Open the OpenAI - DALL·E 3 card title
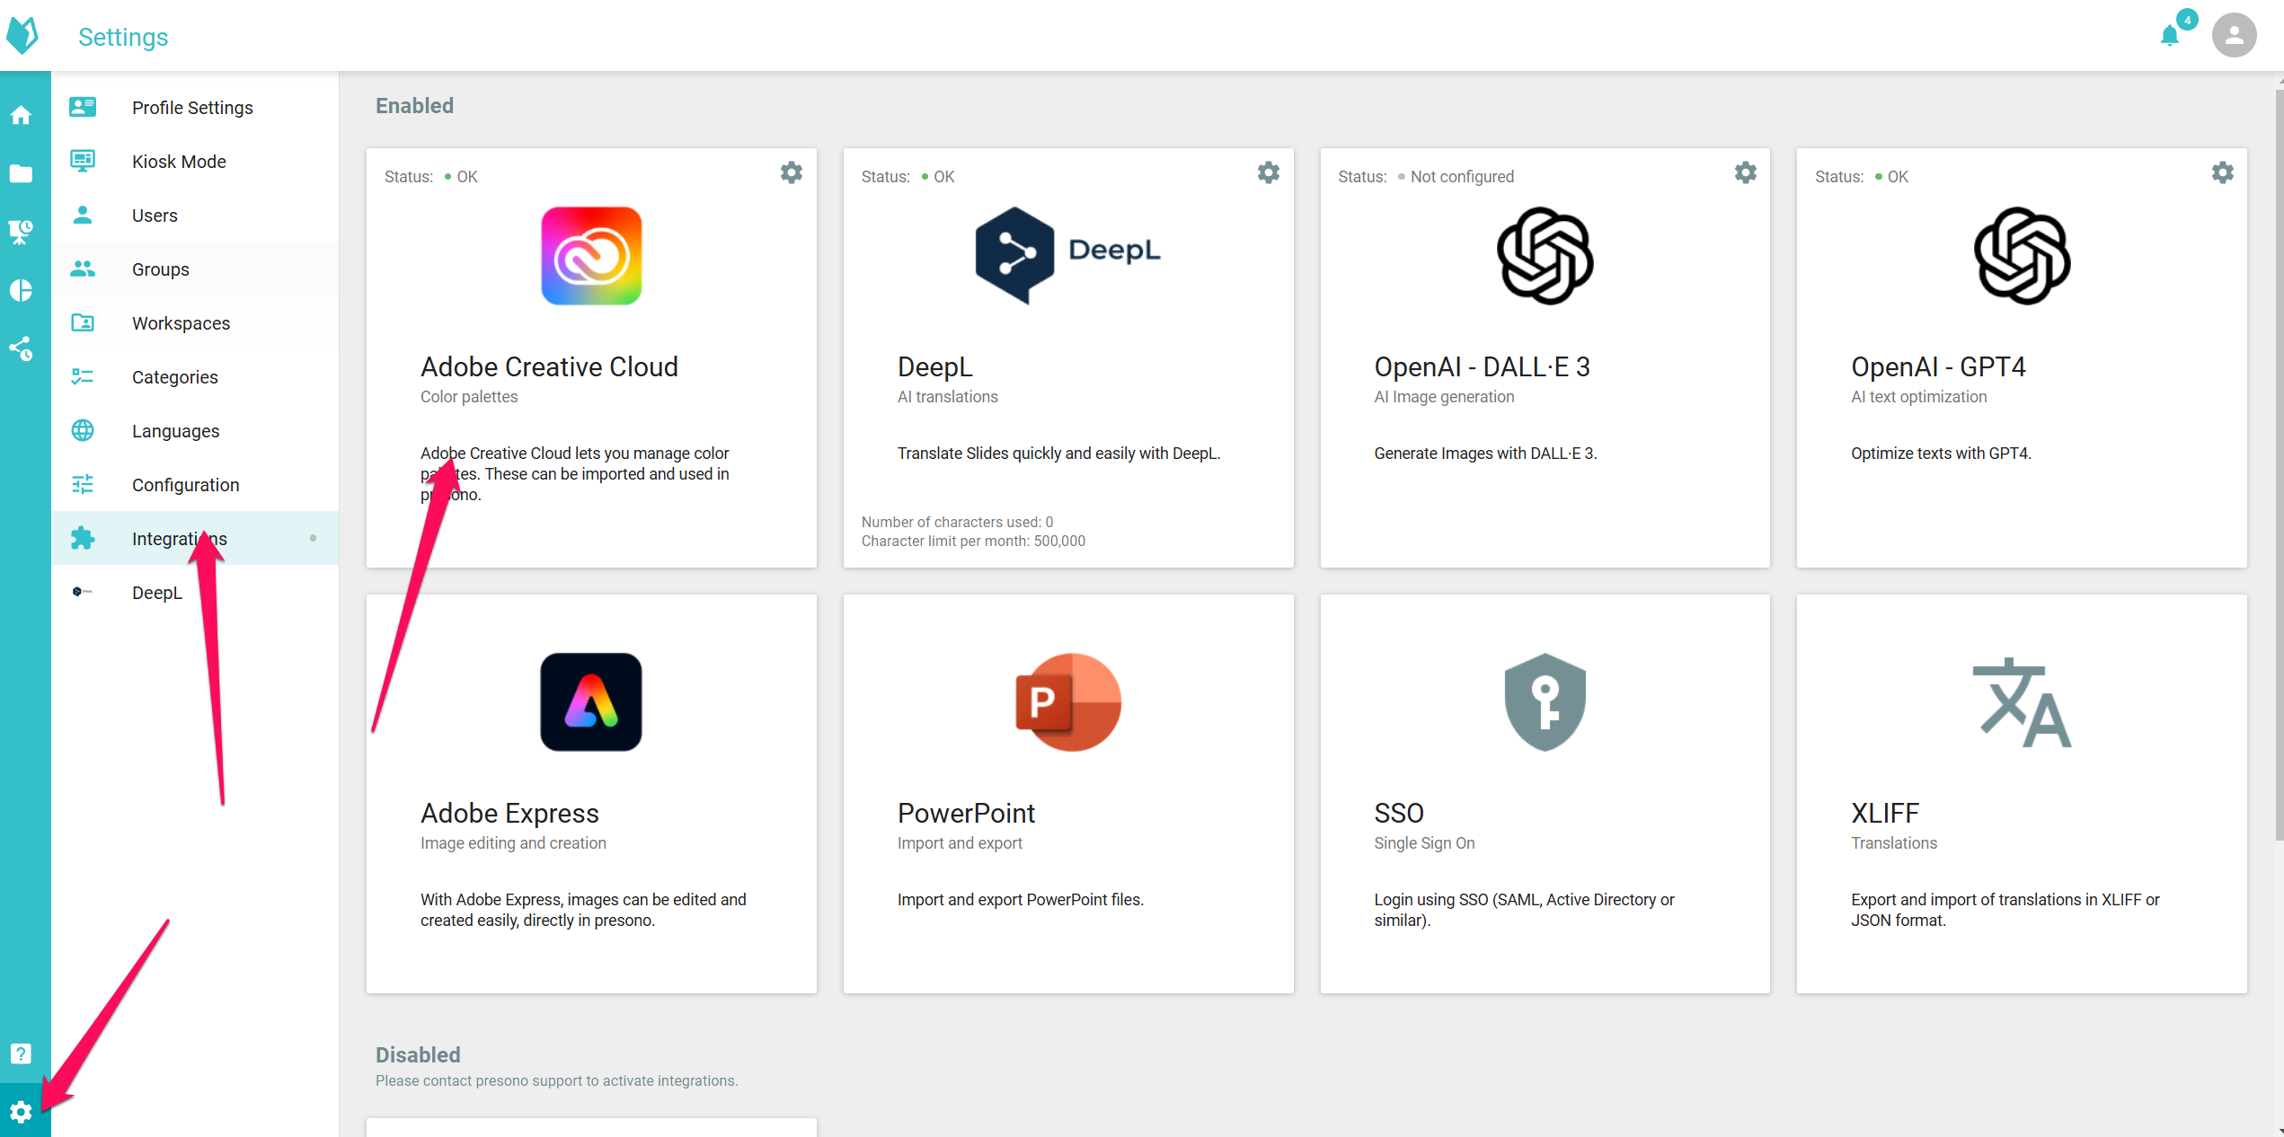The image size is (2284, 1137). click(1482, 366)
